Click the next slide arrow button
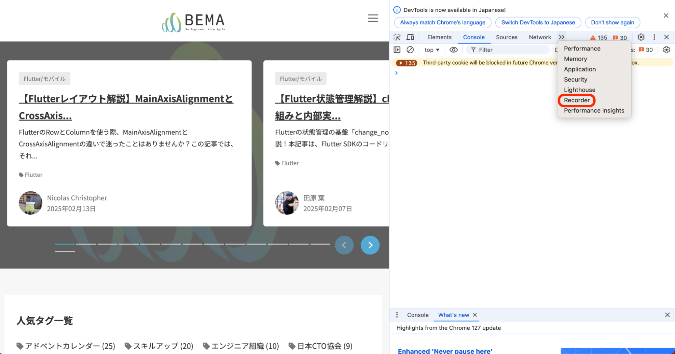 370,245
